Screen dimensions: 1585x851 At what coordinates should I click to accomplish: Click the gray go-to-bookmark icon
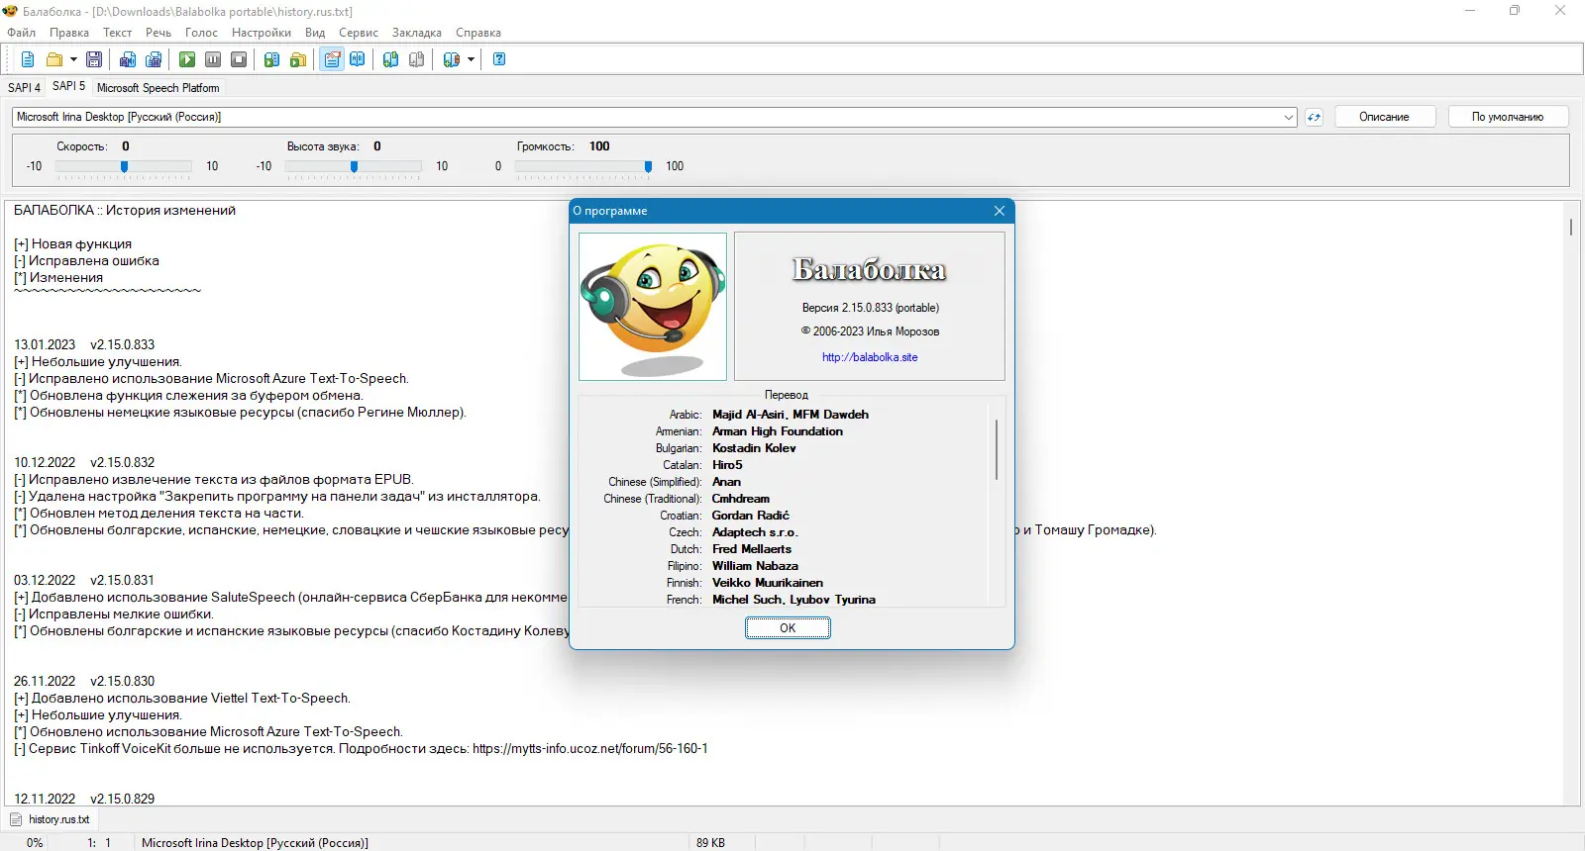point(417,59)
